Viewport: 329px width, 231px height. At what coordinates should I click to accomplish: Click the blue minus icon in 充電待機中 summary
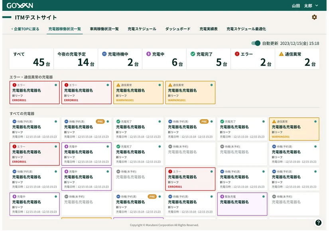tap(104, 54)
